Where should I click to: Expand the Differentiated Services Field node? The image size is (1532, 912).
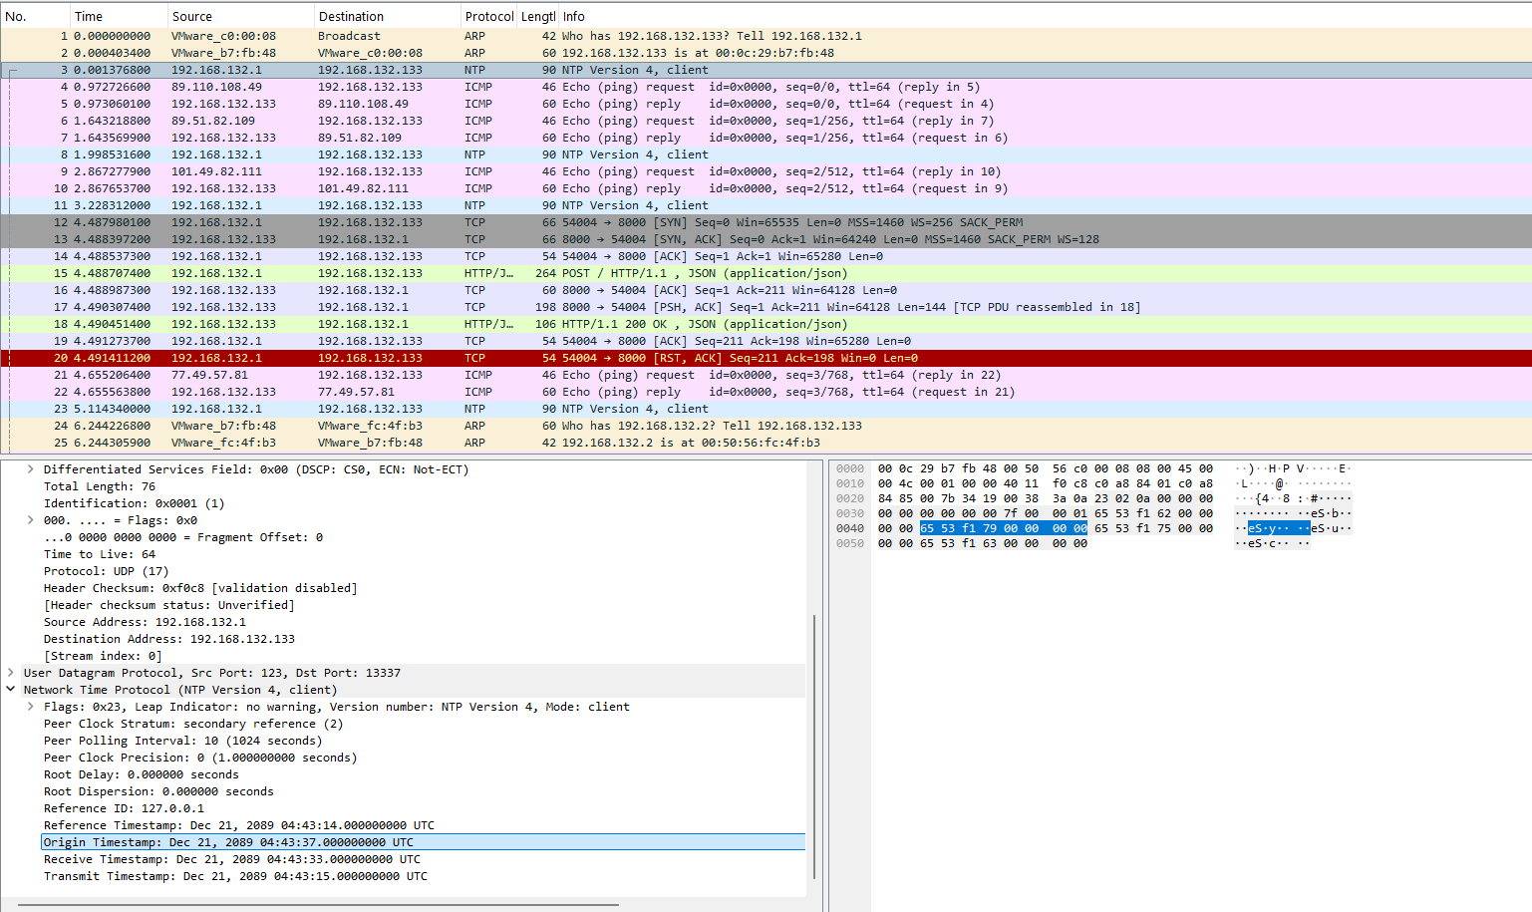[31, 469]
